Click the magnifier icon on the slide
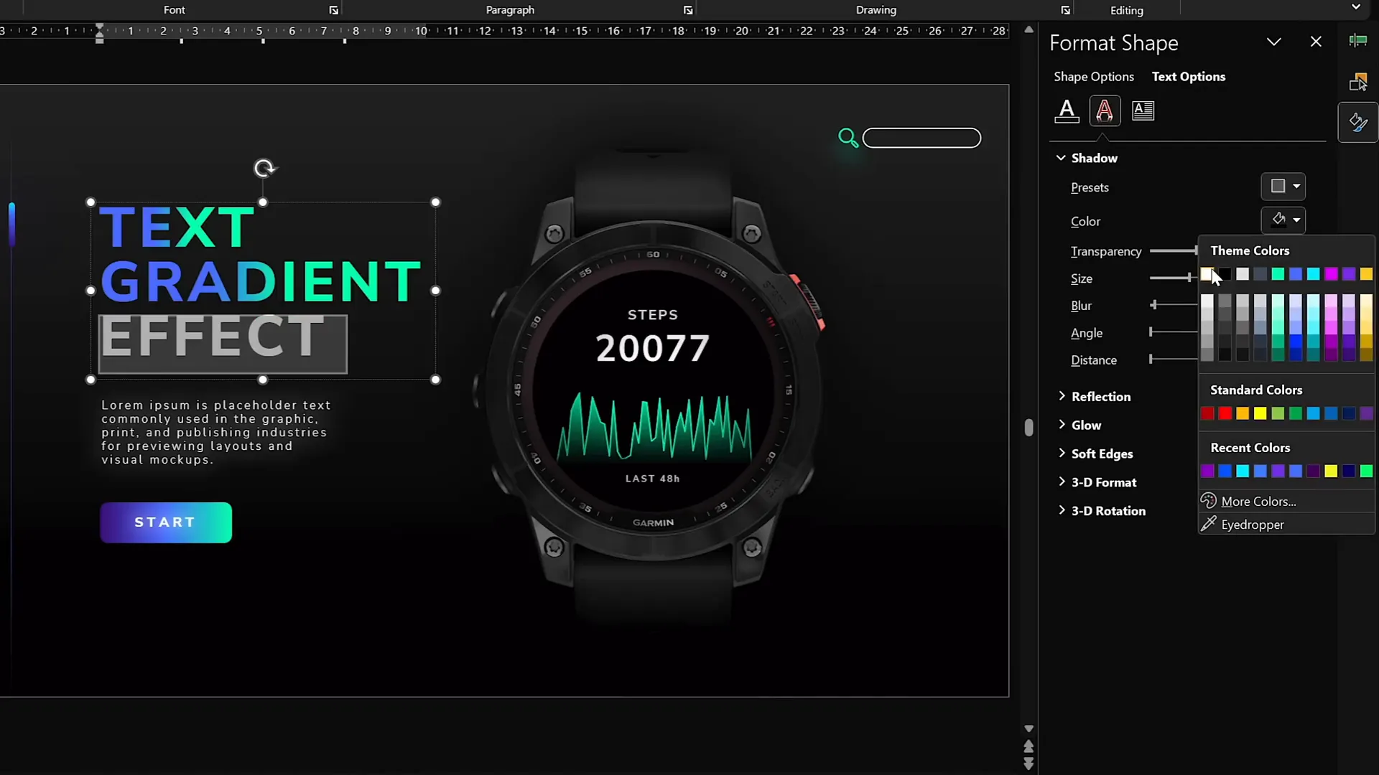Viewport: 1379px width, 775px height. [x=848, y=138]
